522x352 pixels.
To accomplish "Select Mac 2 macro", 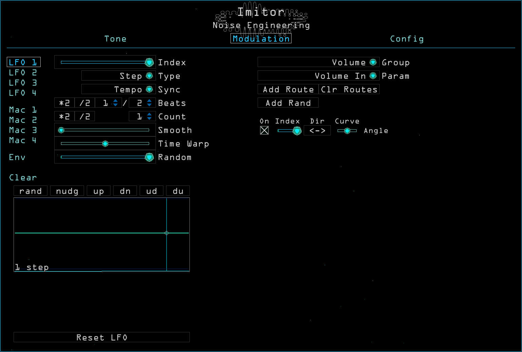I will [x=23, y=120].
